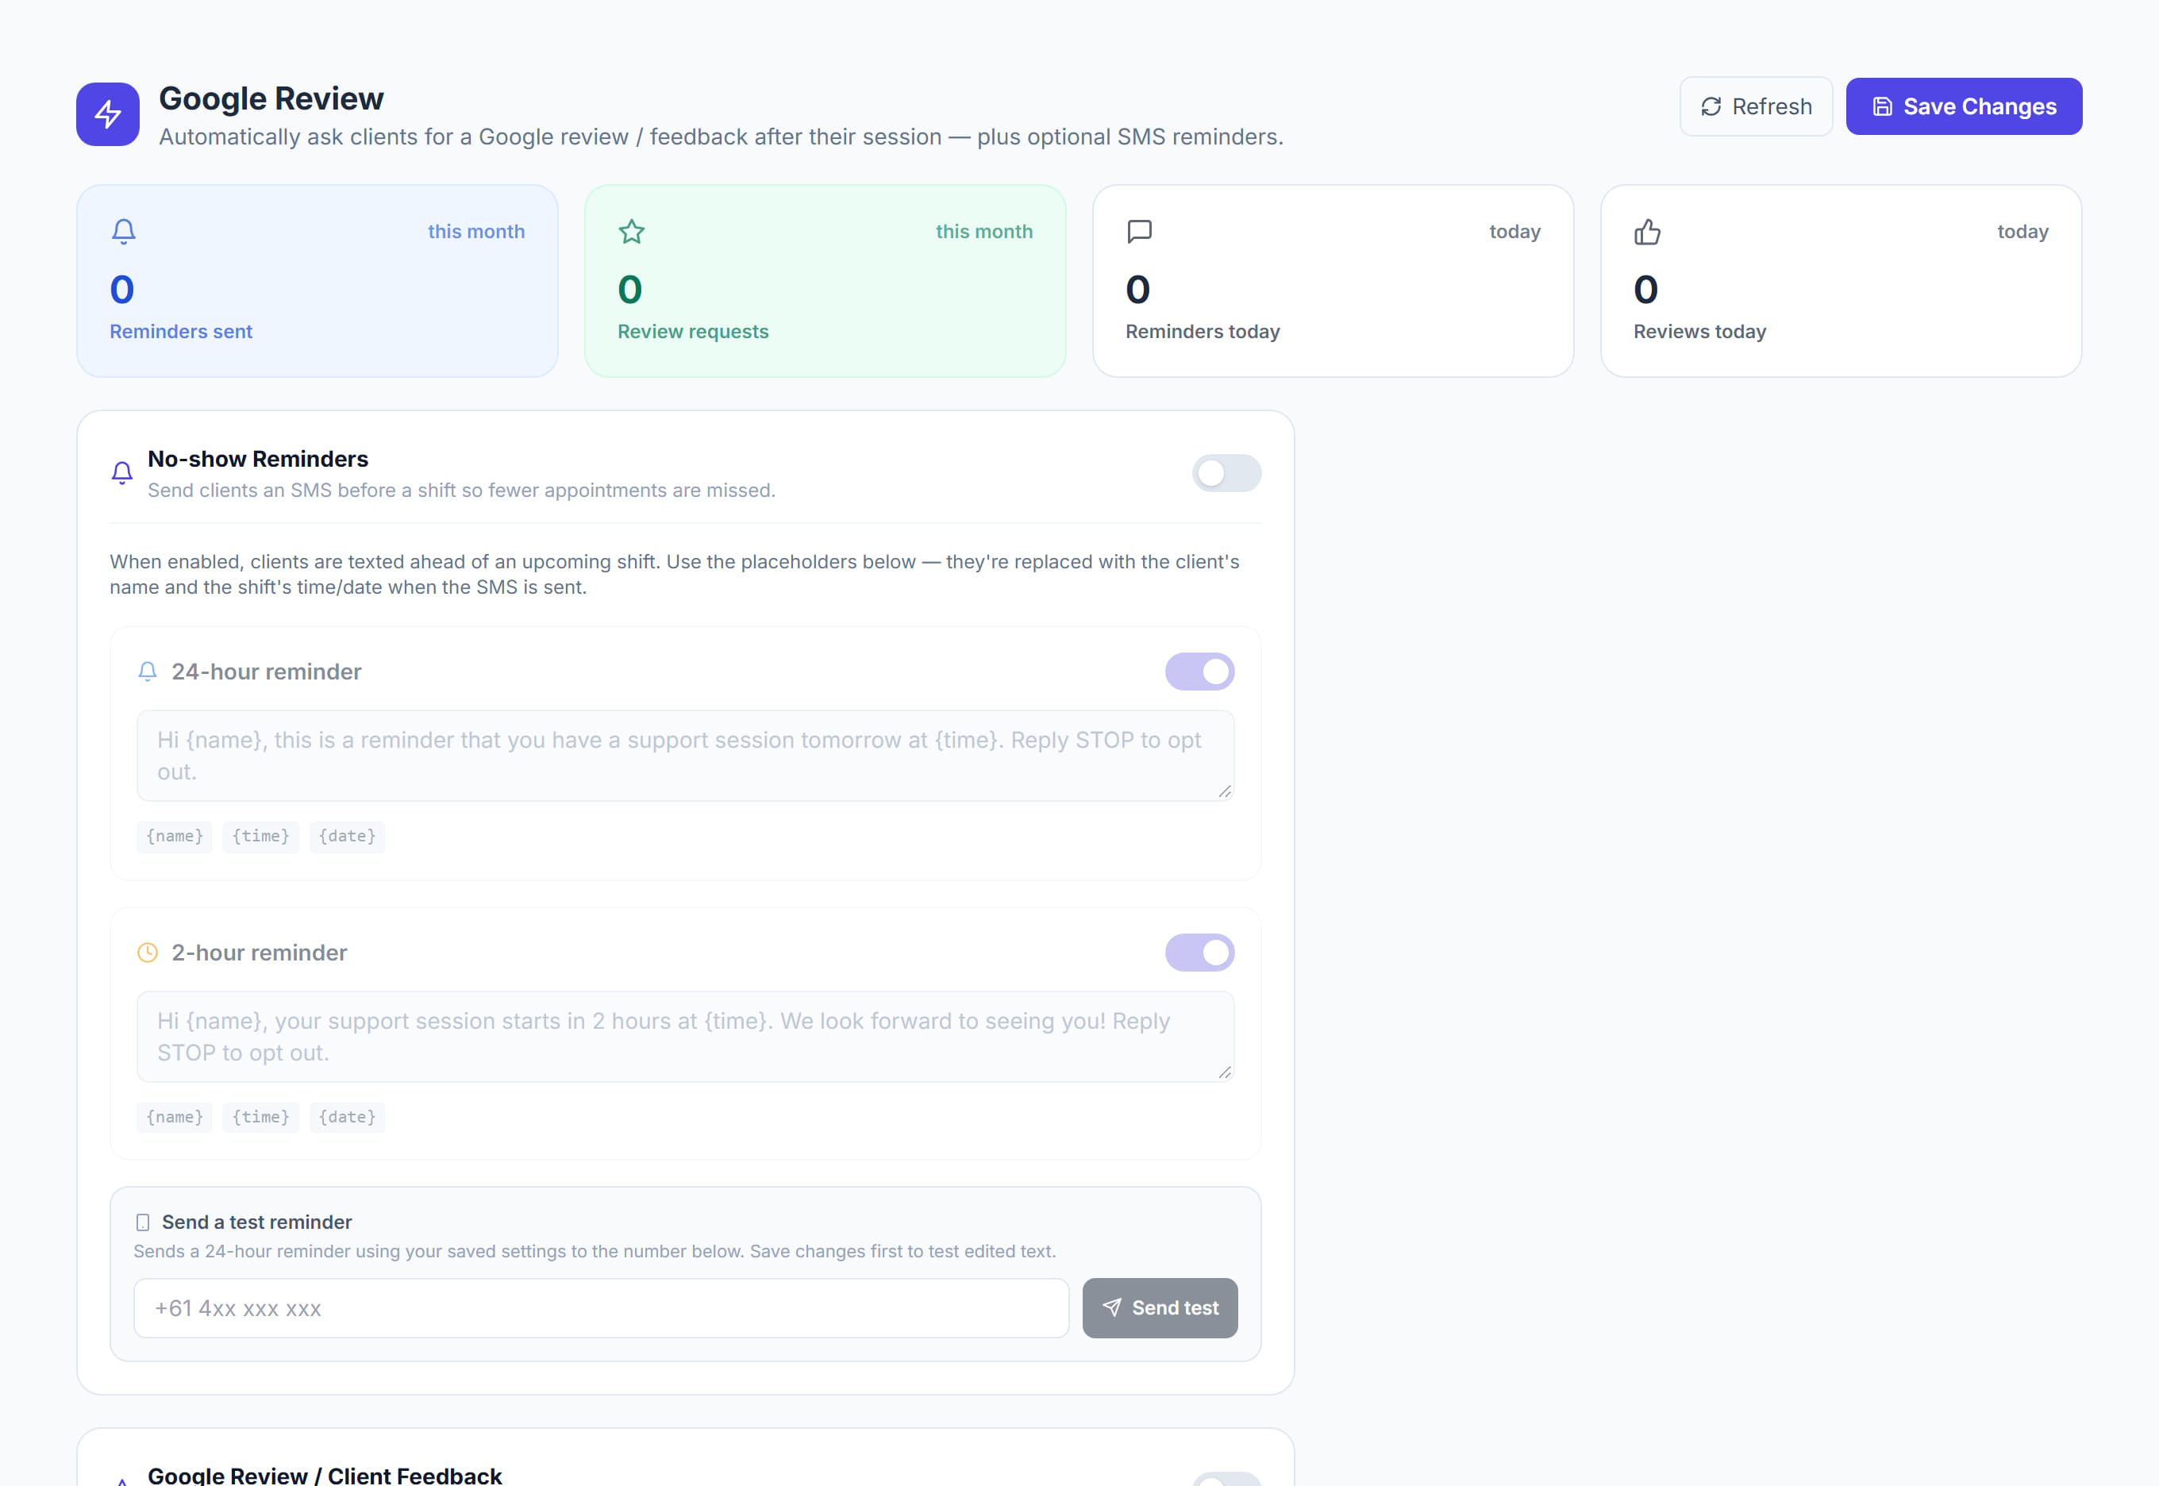Click the test phone number input field

(602, 1308)
